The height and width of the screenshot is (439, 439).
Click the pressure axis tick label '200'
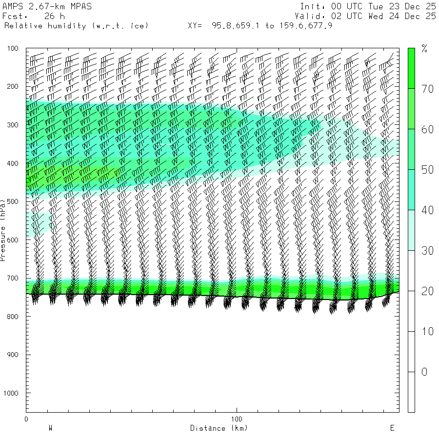click(13, 86)
